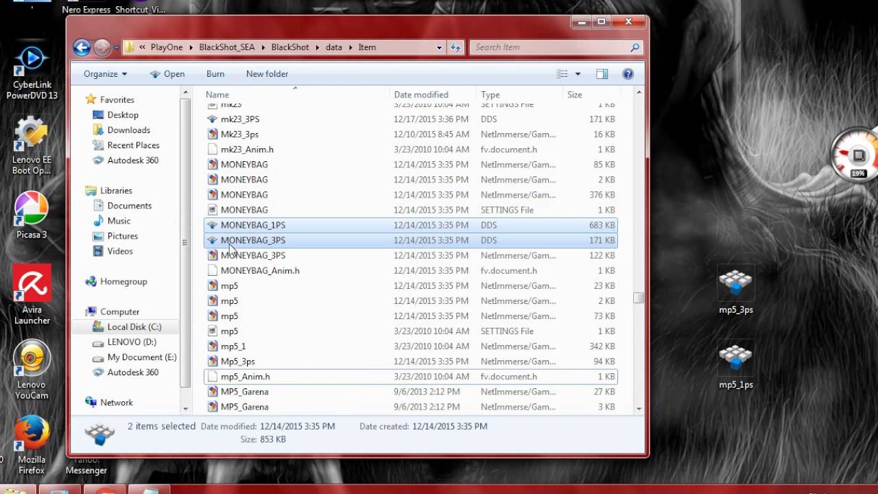Open the LENOVO (D:) drive
Viewport: 878px width, 494px height.
pyautogui.click(x=132, y=342)
